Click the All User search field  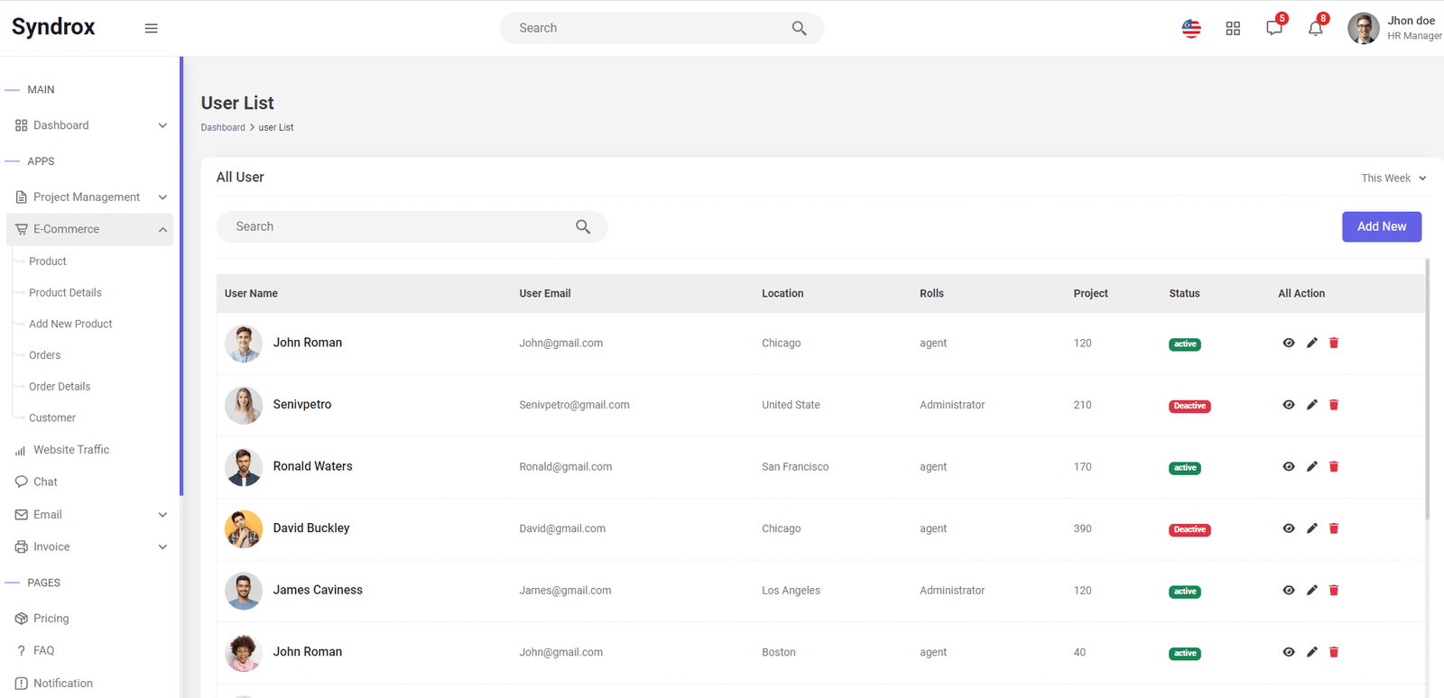point(412,226)
